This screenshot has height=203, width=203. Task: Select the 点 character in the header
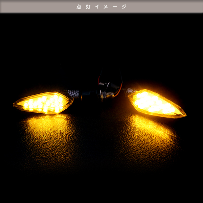tap(79, 7)
